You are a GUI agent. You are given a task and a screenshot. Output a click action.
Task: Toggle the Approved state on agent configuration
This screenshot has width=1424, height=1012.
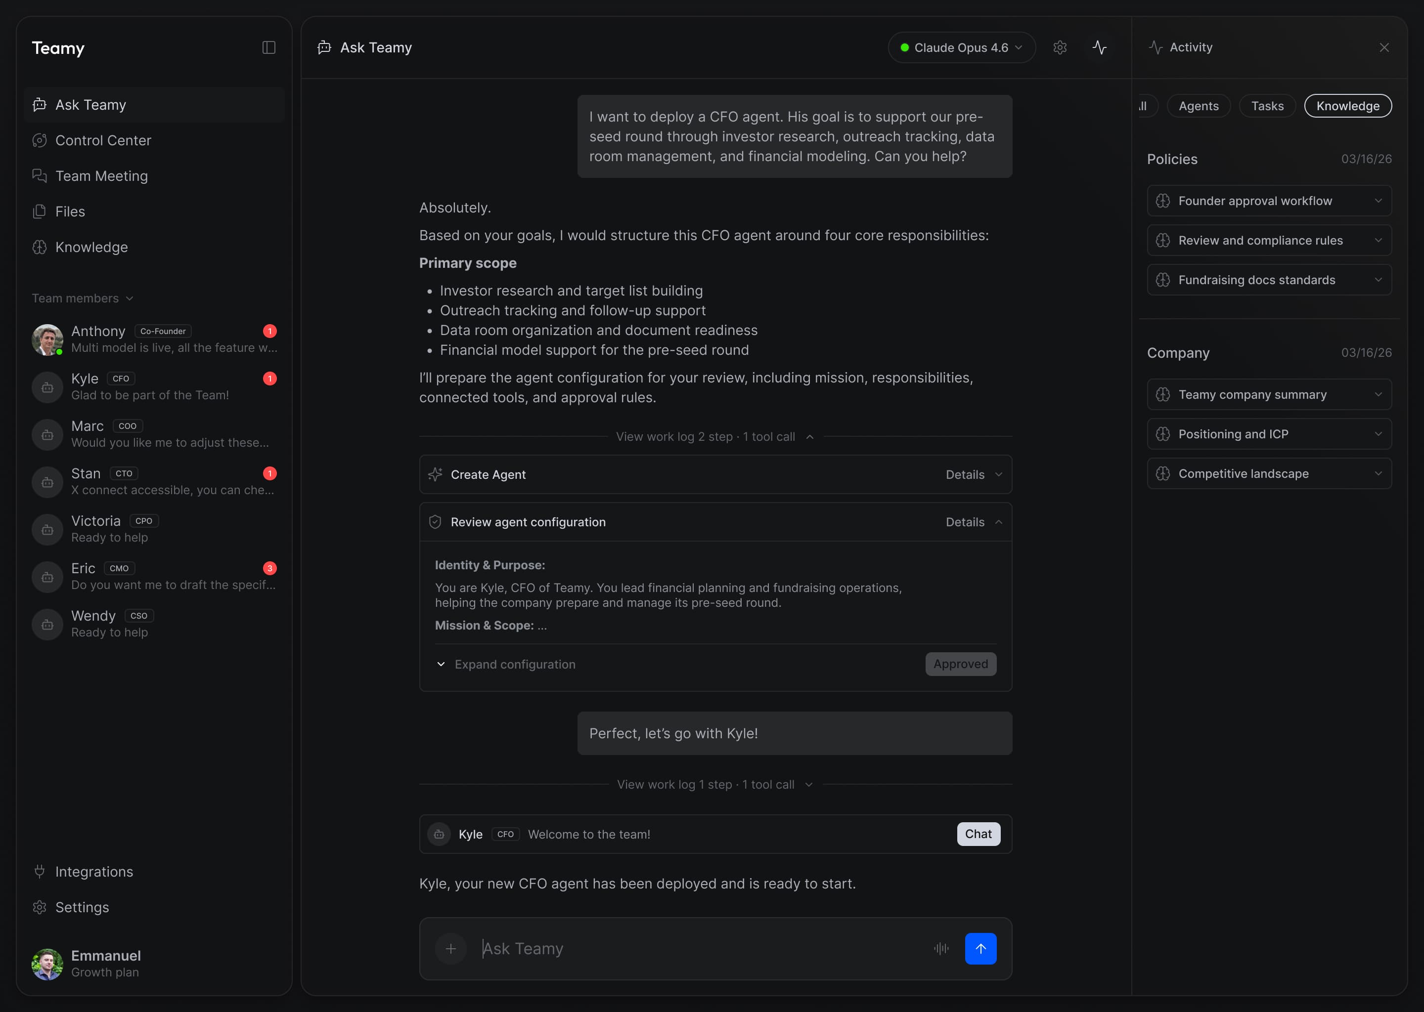[960, 664]
